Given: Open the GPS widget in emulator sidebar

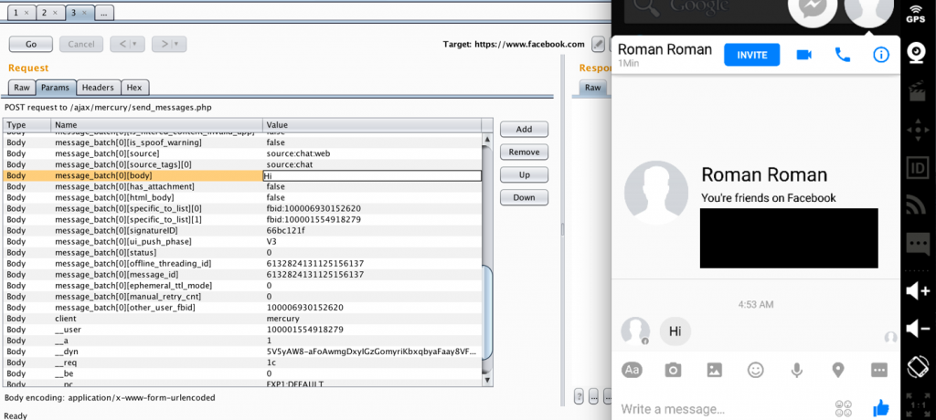Looking at the screenshot, I should tap(916, 14).
